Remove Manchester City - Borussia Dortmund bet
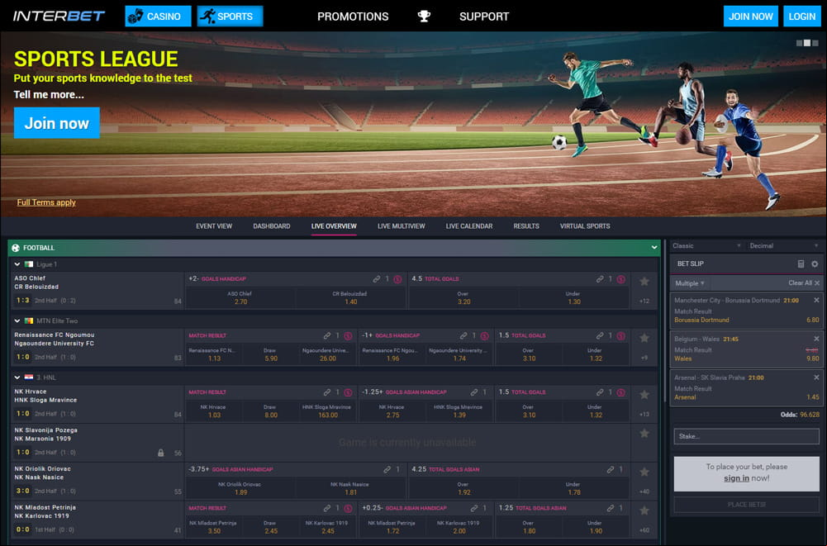The image size is (827, 546). [x=816, y=300]
